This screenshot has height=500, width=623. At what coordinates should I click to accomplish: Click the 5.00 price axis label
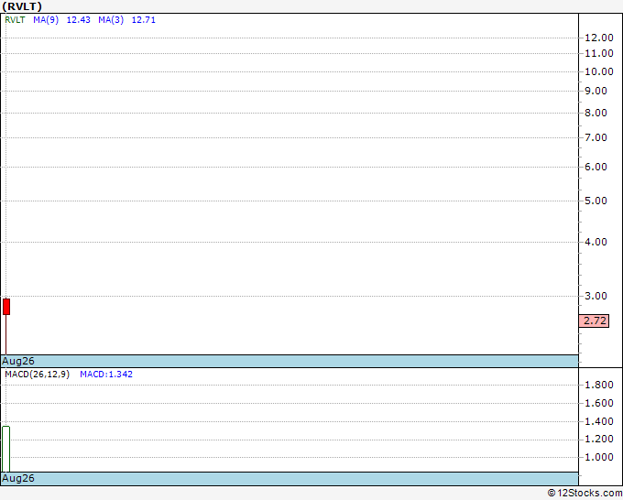click(x=596, y=201)
